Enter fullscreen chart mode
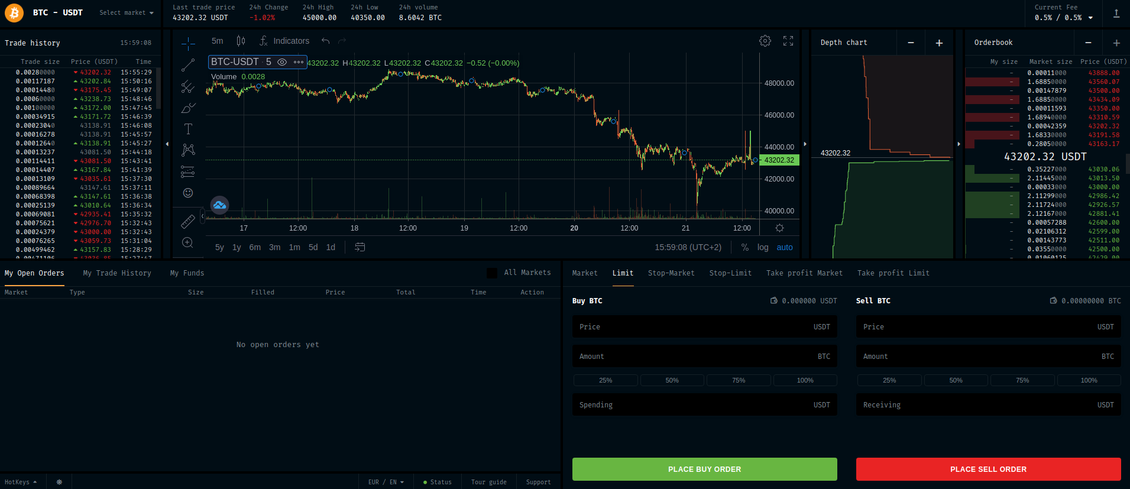Image resolution: width=1130 pixels, height=489 pixels. click(788, 41)
